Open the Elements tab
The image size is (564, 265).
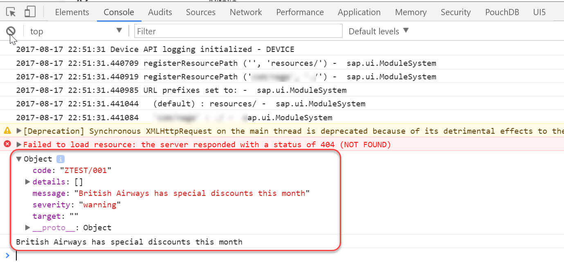pos(72,12)
